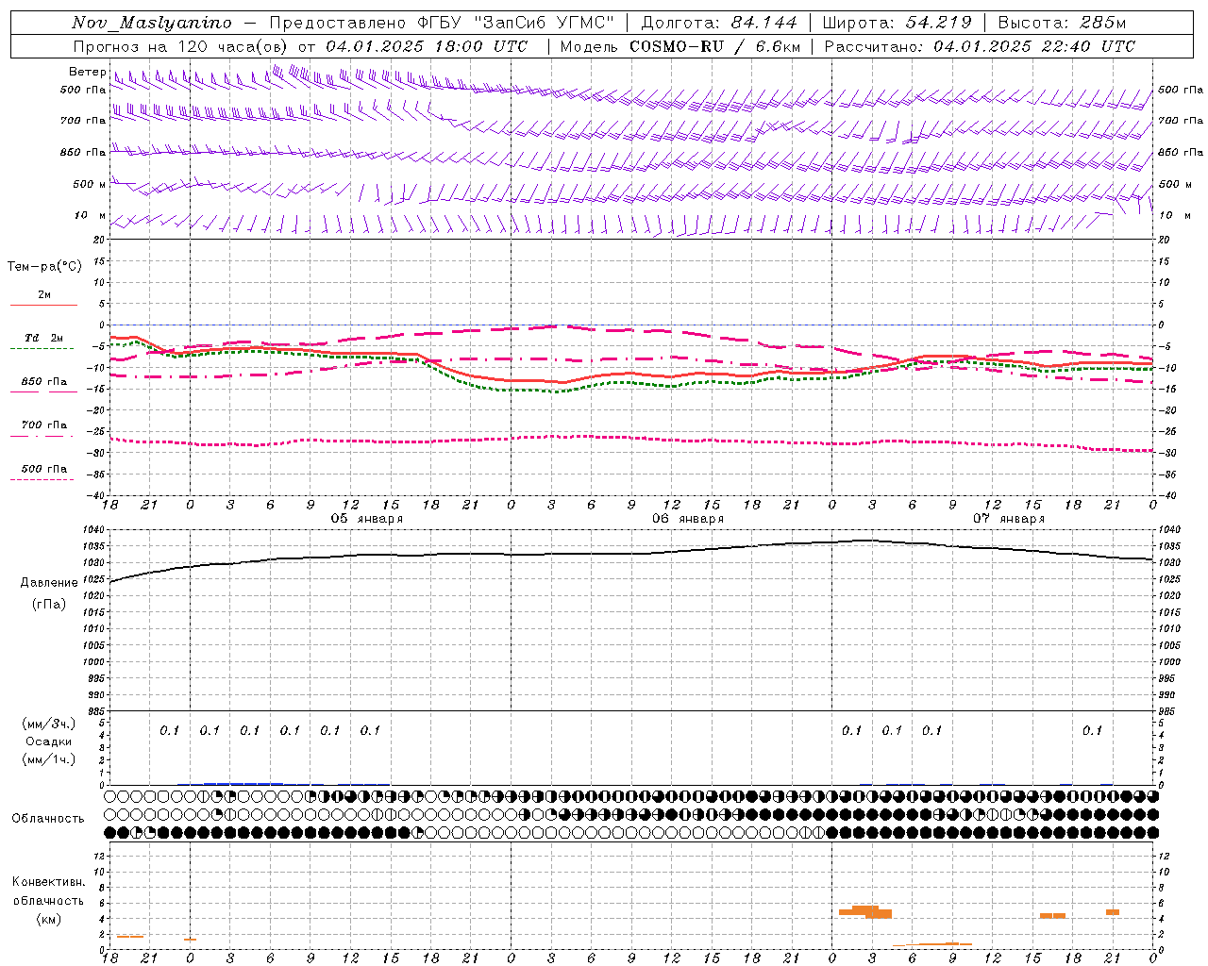Select the Прогноз на 120 часа(ов) text

[181, 46]
